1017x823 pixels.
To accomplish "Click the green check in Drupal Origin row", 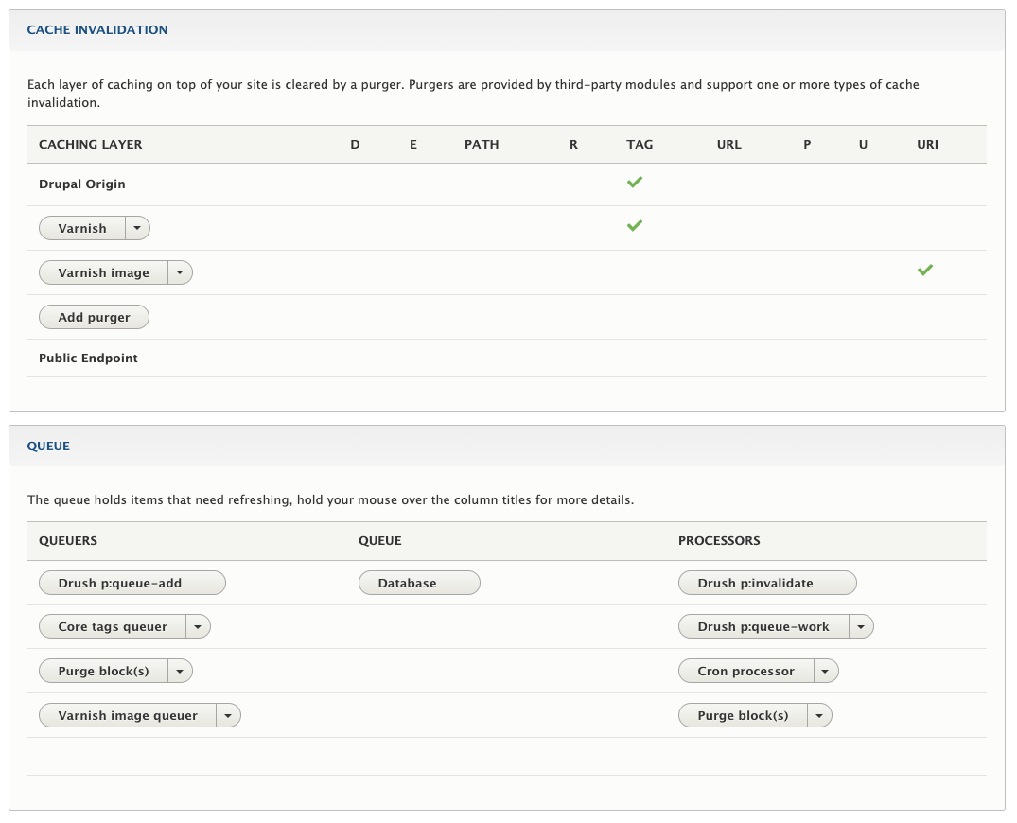I will [635, 183].
